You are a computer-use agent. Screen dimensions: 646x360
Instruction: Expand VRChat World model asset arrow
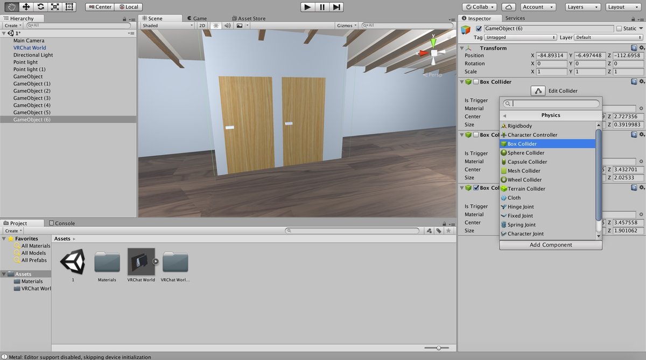click(156, 262)
